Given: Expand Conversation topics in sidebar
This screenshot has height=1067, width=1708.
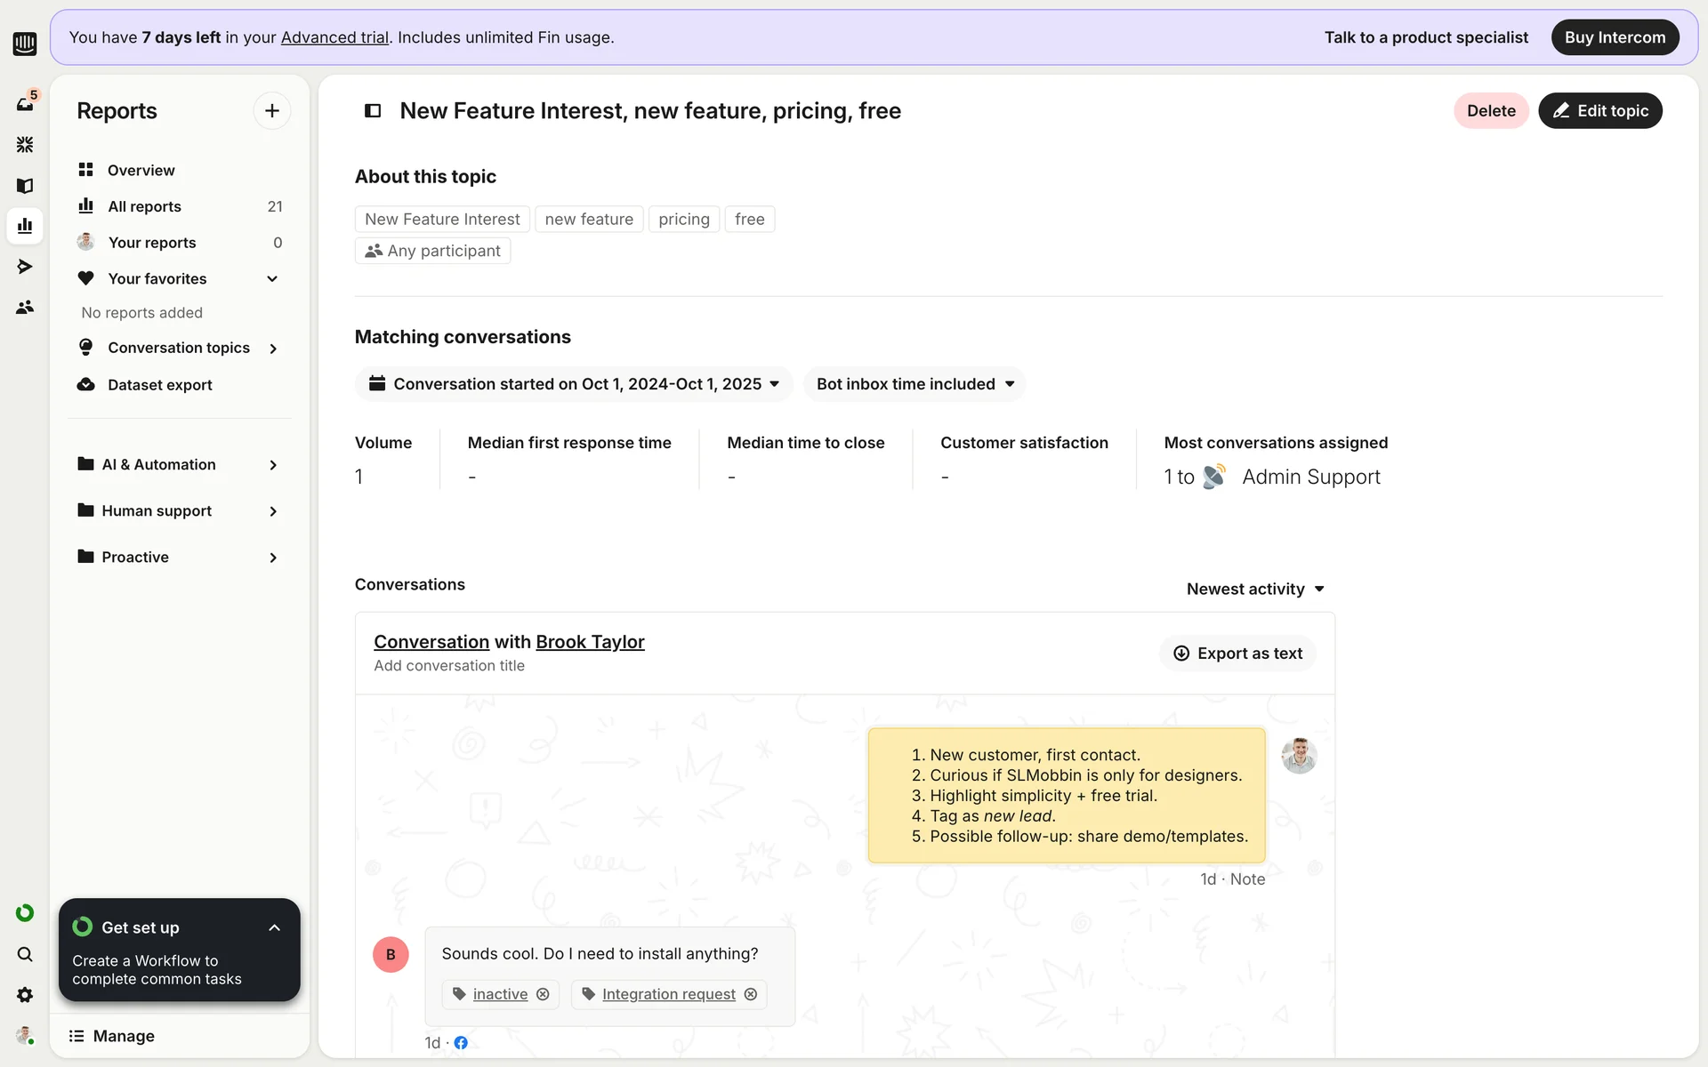Looking at the screenshot, I should 180,348.
